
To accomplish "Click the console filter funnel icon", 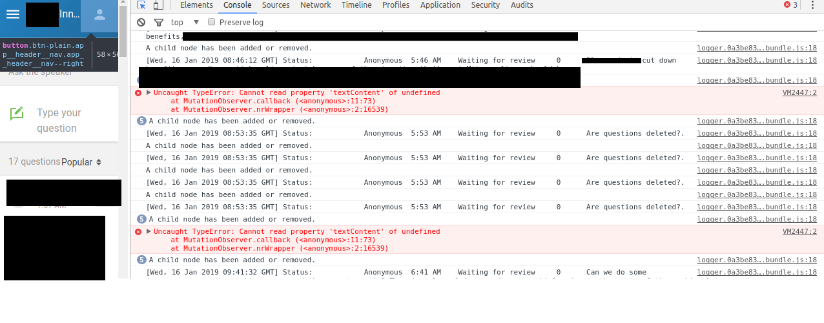I will pos(159,22).
